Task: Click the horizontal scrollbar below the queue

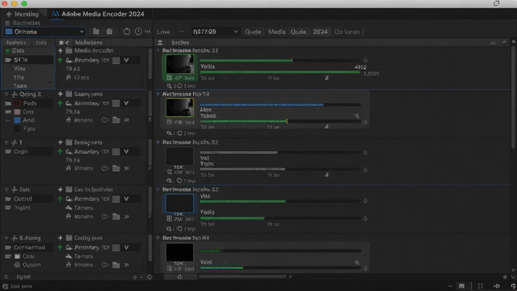Action: 243,276
